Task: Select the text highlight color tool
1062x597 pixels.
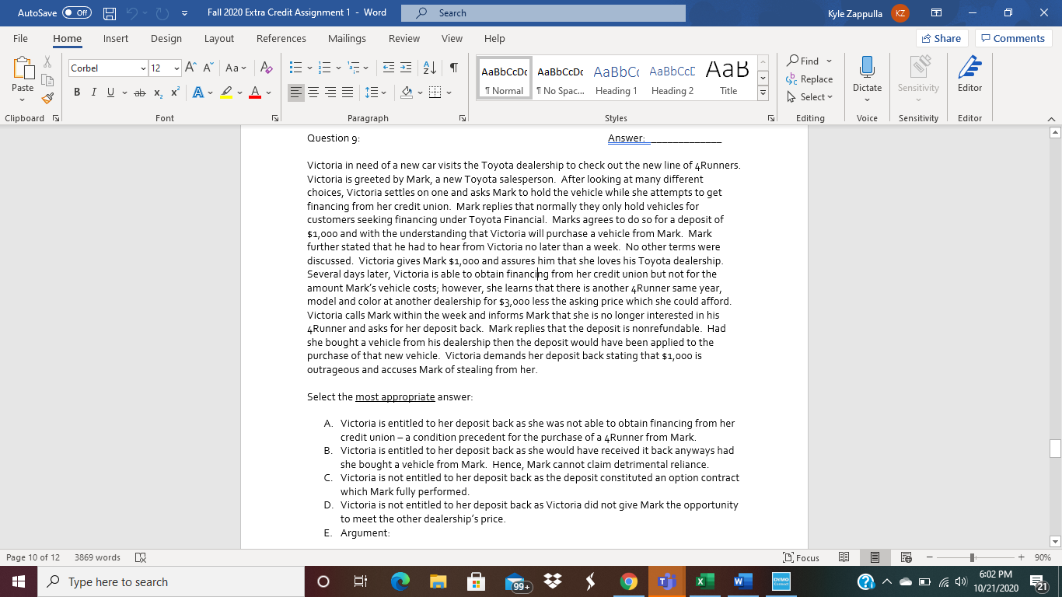Action: [225, 93]
